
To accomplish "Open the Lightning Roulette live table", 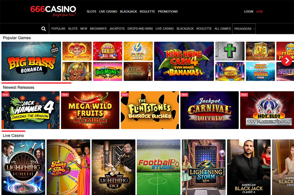I will click(x=23, y=167).
